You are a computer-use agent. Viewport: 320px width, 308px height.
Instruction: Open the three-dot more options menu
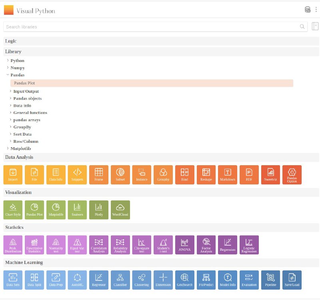click(x=316, y=9)
